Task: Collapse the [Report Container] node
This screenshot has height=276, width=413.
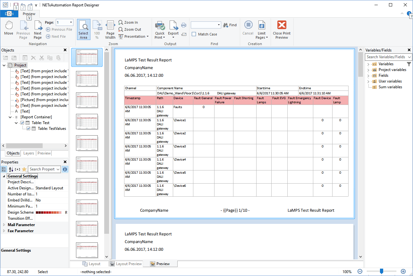Action: point(10,117)
